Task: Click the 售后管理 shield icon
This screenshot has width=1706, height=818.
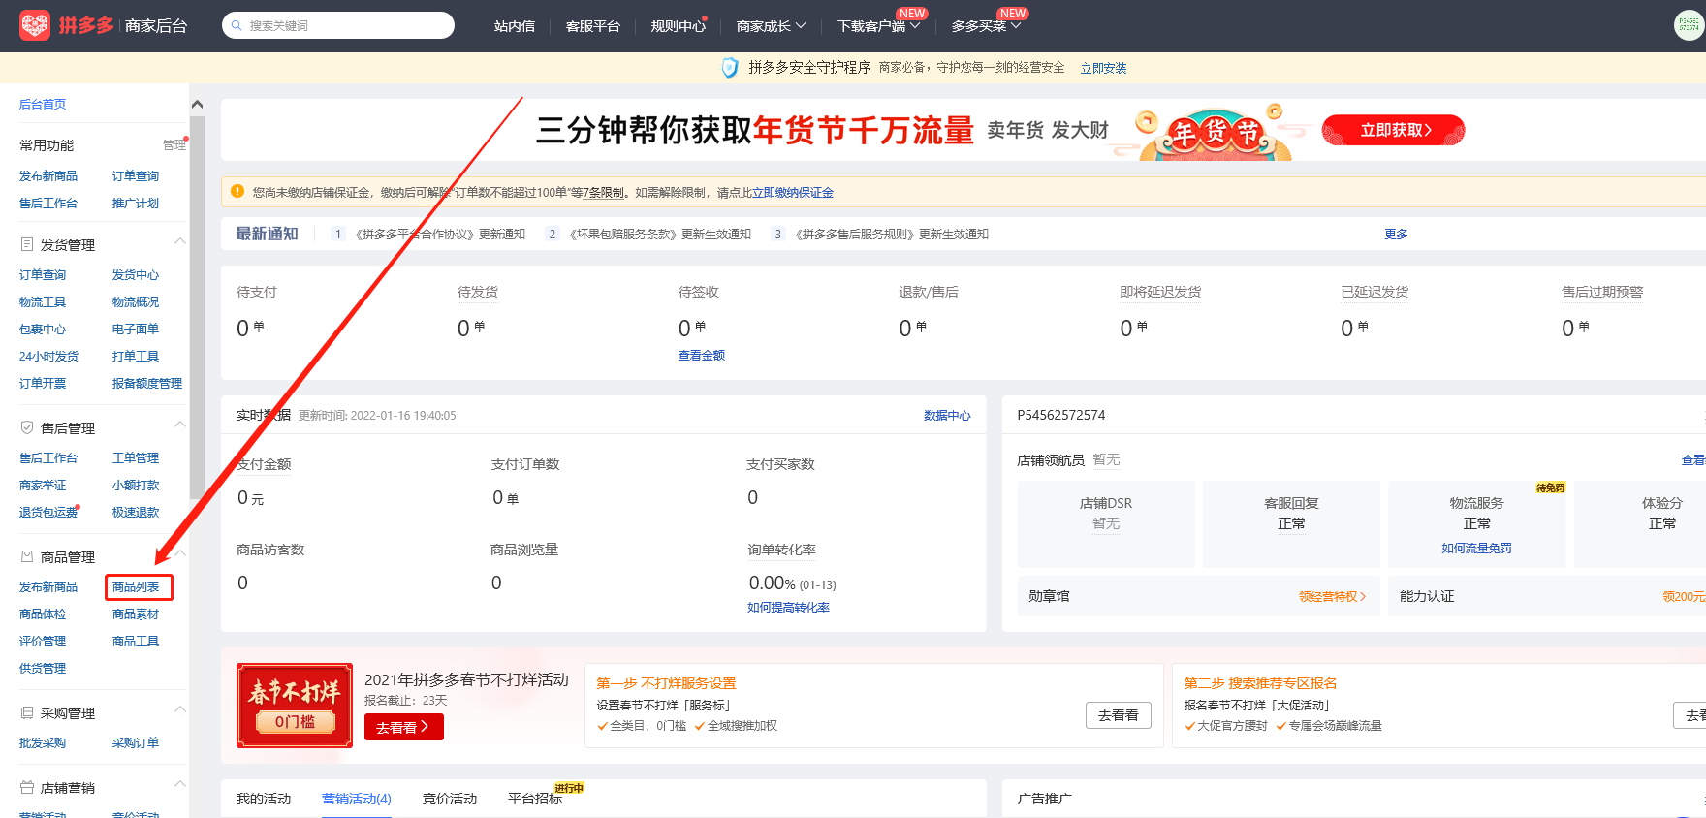Action: click(27, 427)
